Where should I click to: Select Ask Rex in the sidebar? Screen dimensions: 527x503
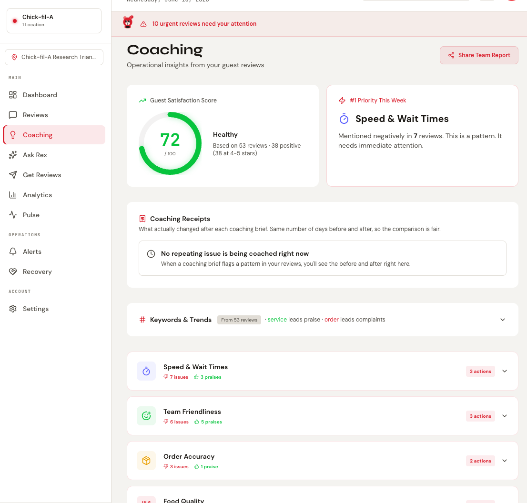(54, 155)
